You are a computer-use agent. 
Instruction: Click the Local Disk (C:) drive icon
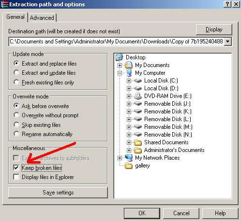tap(138, 81)
